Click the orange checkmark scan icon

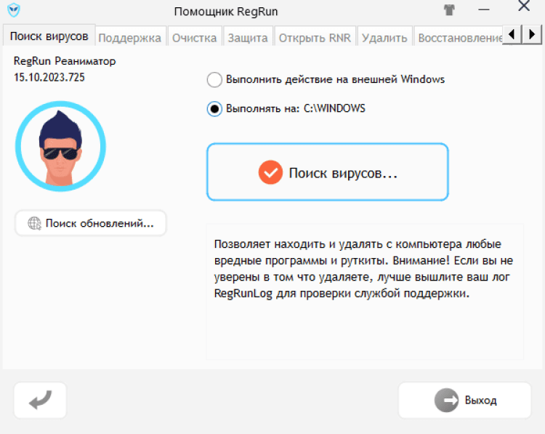[x=270, y=172]
